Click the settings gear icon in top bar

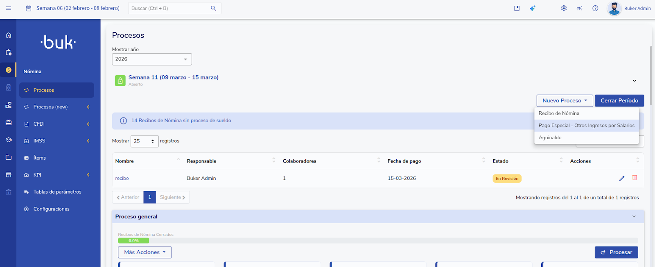click(564, 8)
